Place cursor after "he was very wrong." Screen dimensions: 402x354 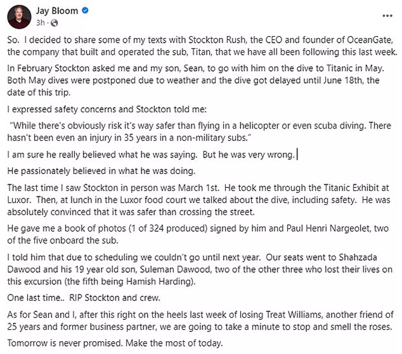pyautogui.click(x=296, y=155)
